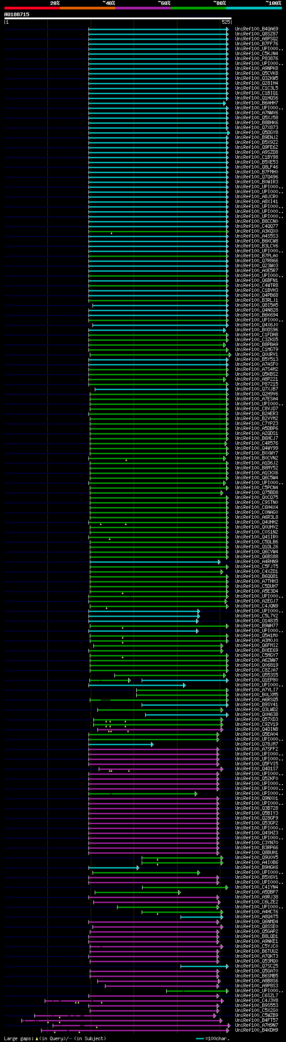Image resolution: width=286 pixels, height=1042 pixels.
Task: Select label UniRef100_A7VLI7
Action: point(257,690)
